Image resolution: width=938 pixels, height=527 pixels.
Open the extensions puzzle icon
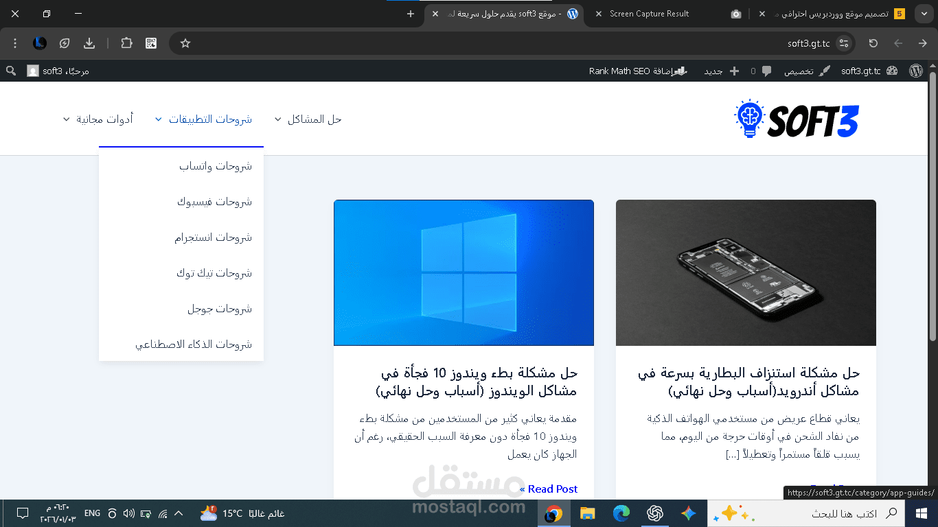click(x=126, y=43)
